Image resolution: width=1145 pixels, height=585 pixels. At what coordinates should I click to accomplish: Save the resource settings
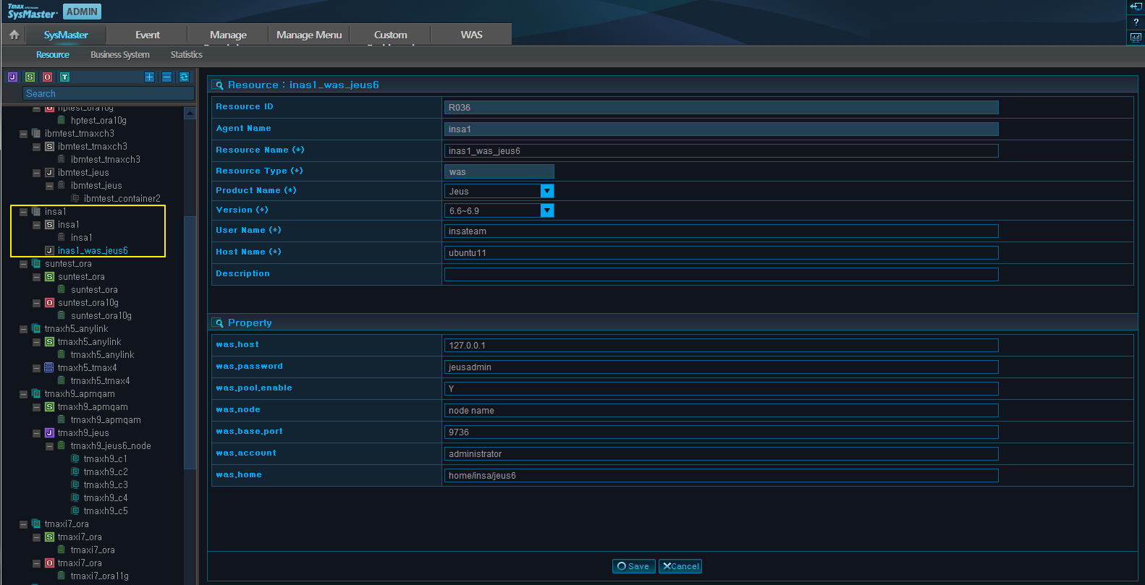tap(634, 566)
